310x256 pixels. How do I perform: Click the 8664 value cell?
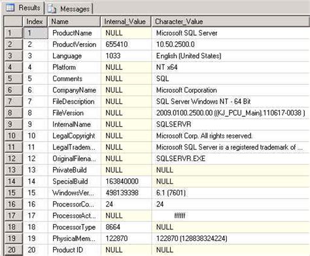pos(126,227)
